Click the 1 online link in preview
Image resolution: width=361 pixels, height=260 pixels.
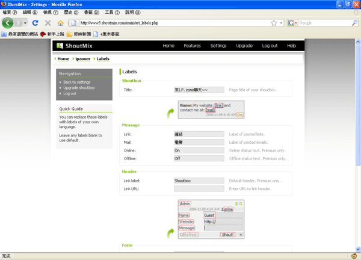pyautogui.click(x=227, y=209)
